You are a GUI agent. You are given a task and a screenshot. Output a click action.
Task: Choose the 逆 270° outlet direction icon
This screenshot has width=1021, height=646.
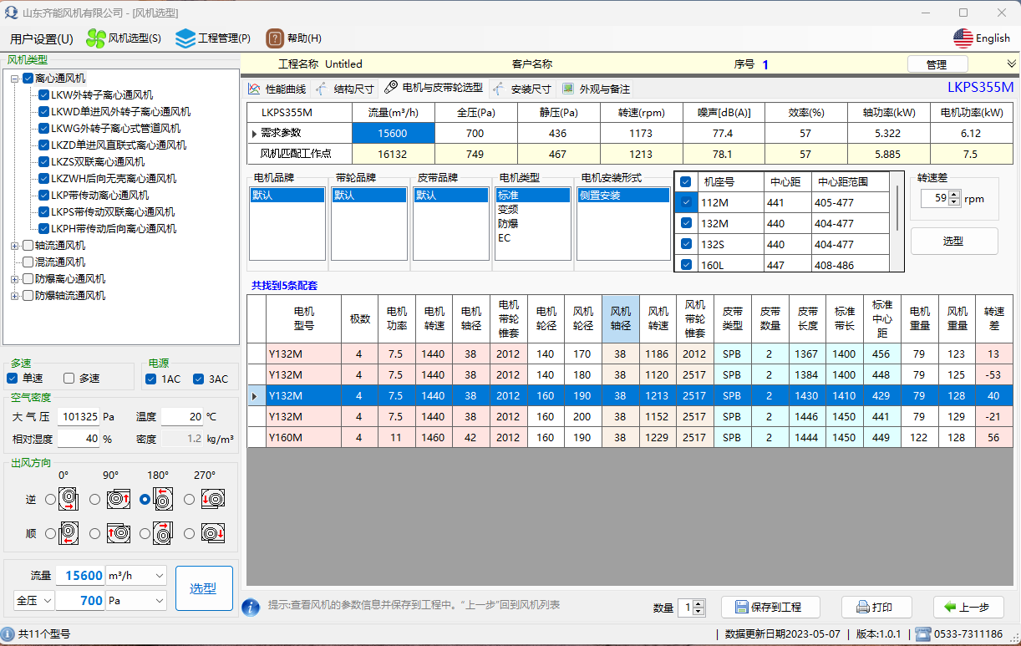pos(213,499)
